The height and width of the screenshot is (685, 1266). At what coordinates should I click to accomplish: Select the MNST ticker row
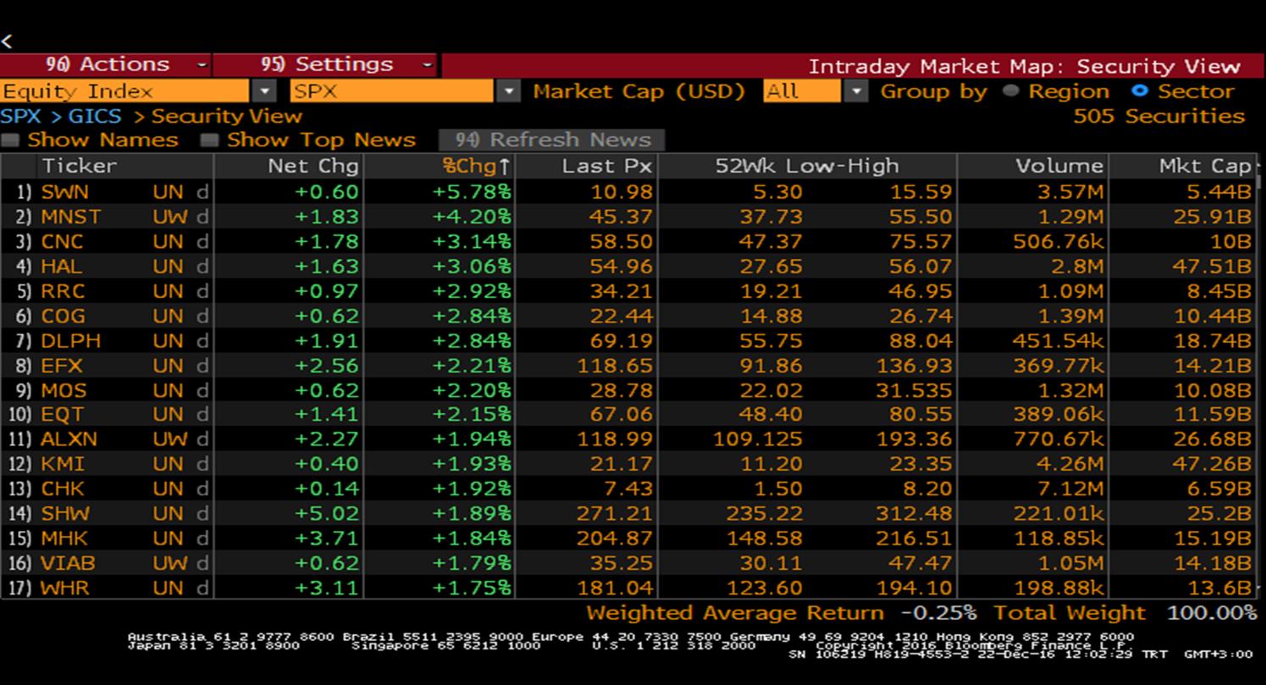627,217
